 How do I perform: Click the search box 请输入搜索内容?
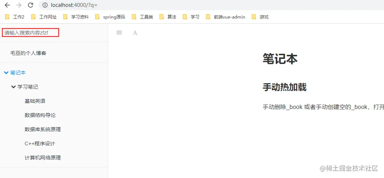click(x=31, y=33)
